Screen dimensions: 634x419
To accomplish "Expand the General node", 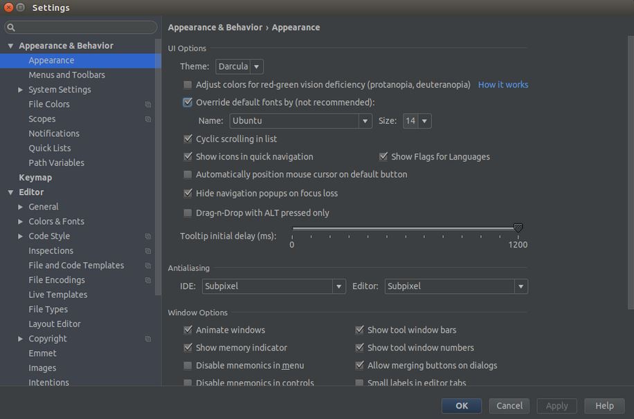I will [20, 207].
